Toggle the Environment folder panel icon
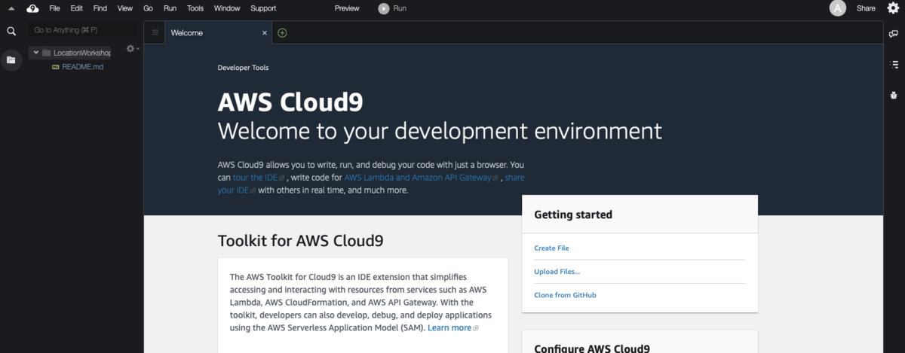905x353 pixels. 11,59
